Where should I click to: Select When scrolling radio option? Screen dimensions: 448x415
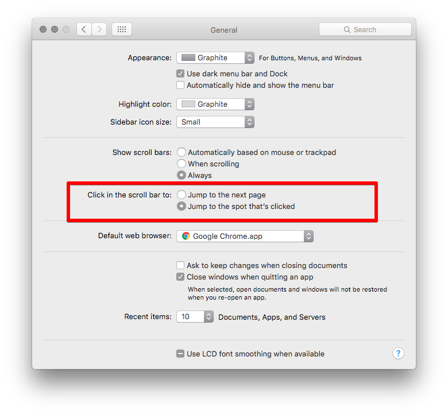coord(181,164)
